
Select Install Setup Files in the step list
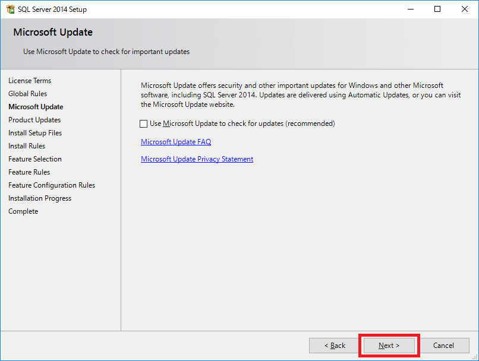click(35, 133)
